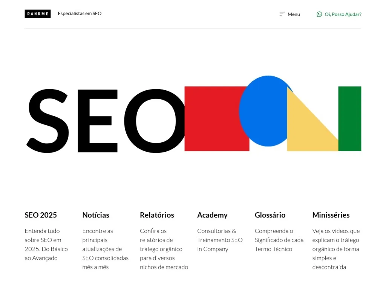Open the SEO 2025 heading
The width and height of the screenshot is (386, 289).
pos(41,215)
